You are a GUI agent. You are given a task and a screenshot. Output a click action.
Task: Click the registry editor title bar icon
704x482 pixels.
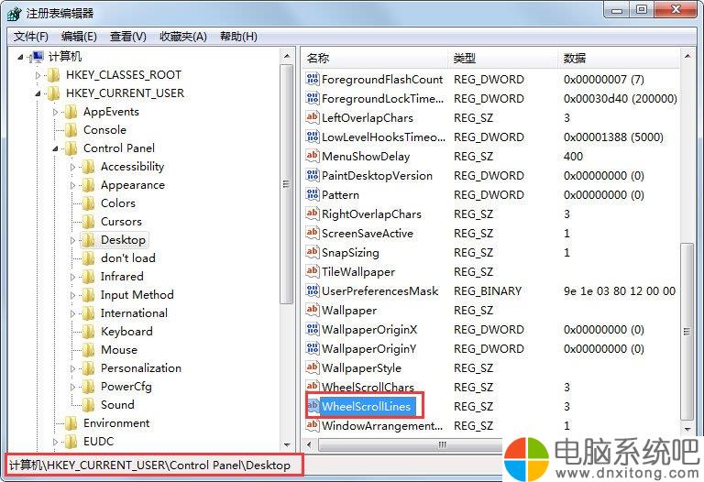coord(14,14)
